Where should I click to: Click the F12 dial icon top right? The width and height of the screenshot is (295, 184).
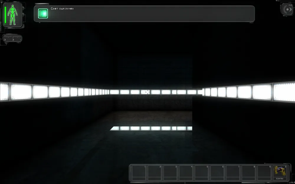[287, 9]
